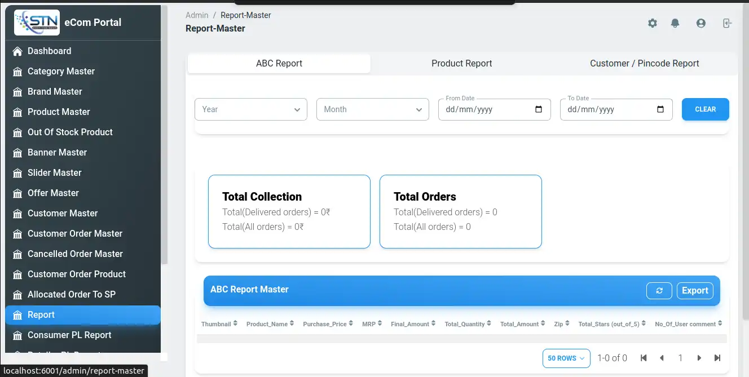This screenshot has height=377, width=749.
Task: Click the logout icon in header
Action: (727, 23)
